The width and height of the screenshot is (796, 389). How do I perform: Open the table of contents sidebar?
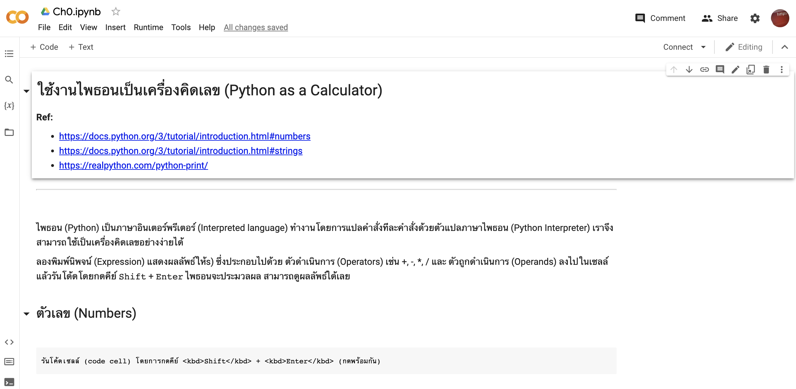[x=9, y=54]
